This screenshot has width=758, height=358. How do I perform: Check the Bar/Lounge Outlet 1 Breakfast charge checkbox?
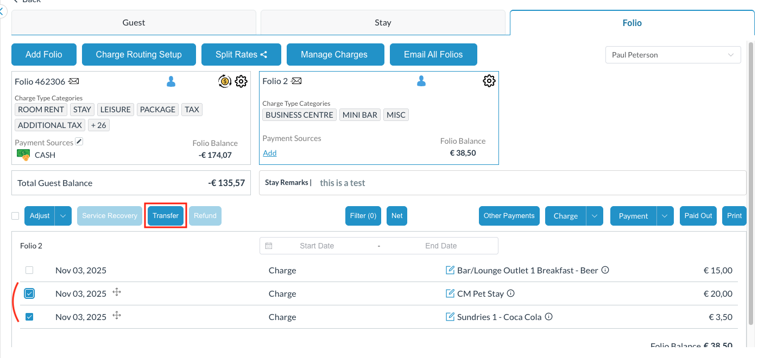29,270
